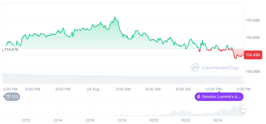Click the red dip at chart's right end
This screenshot has width=266, height=124.
pyautogui.click(x=236, y=58)
